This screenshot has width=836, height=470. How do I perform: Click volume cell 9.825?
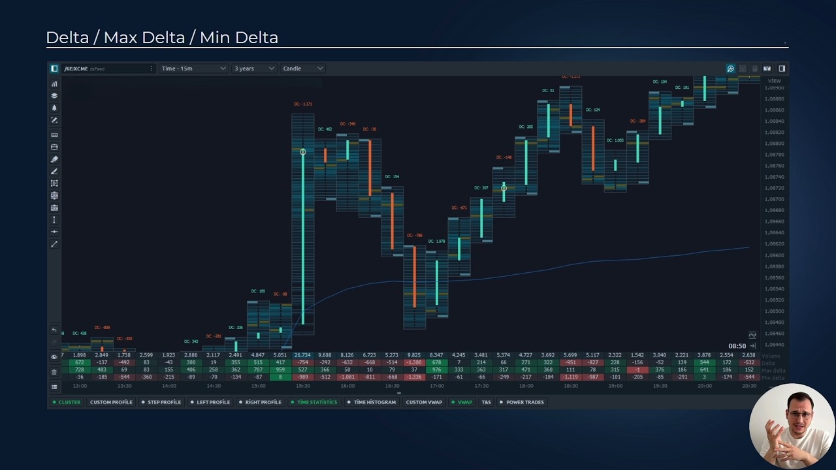pos(413,355)
